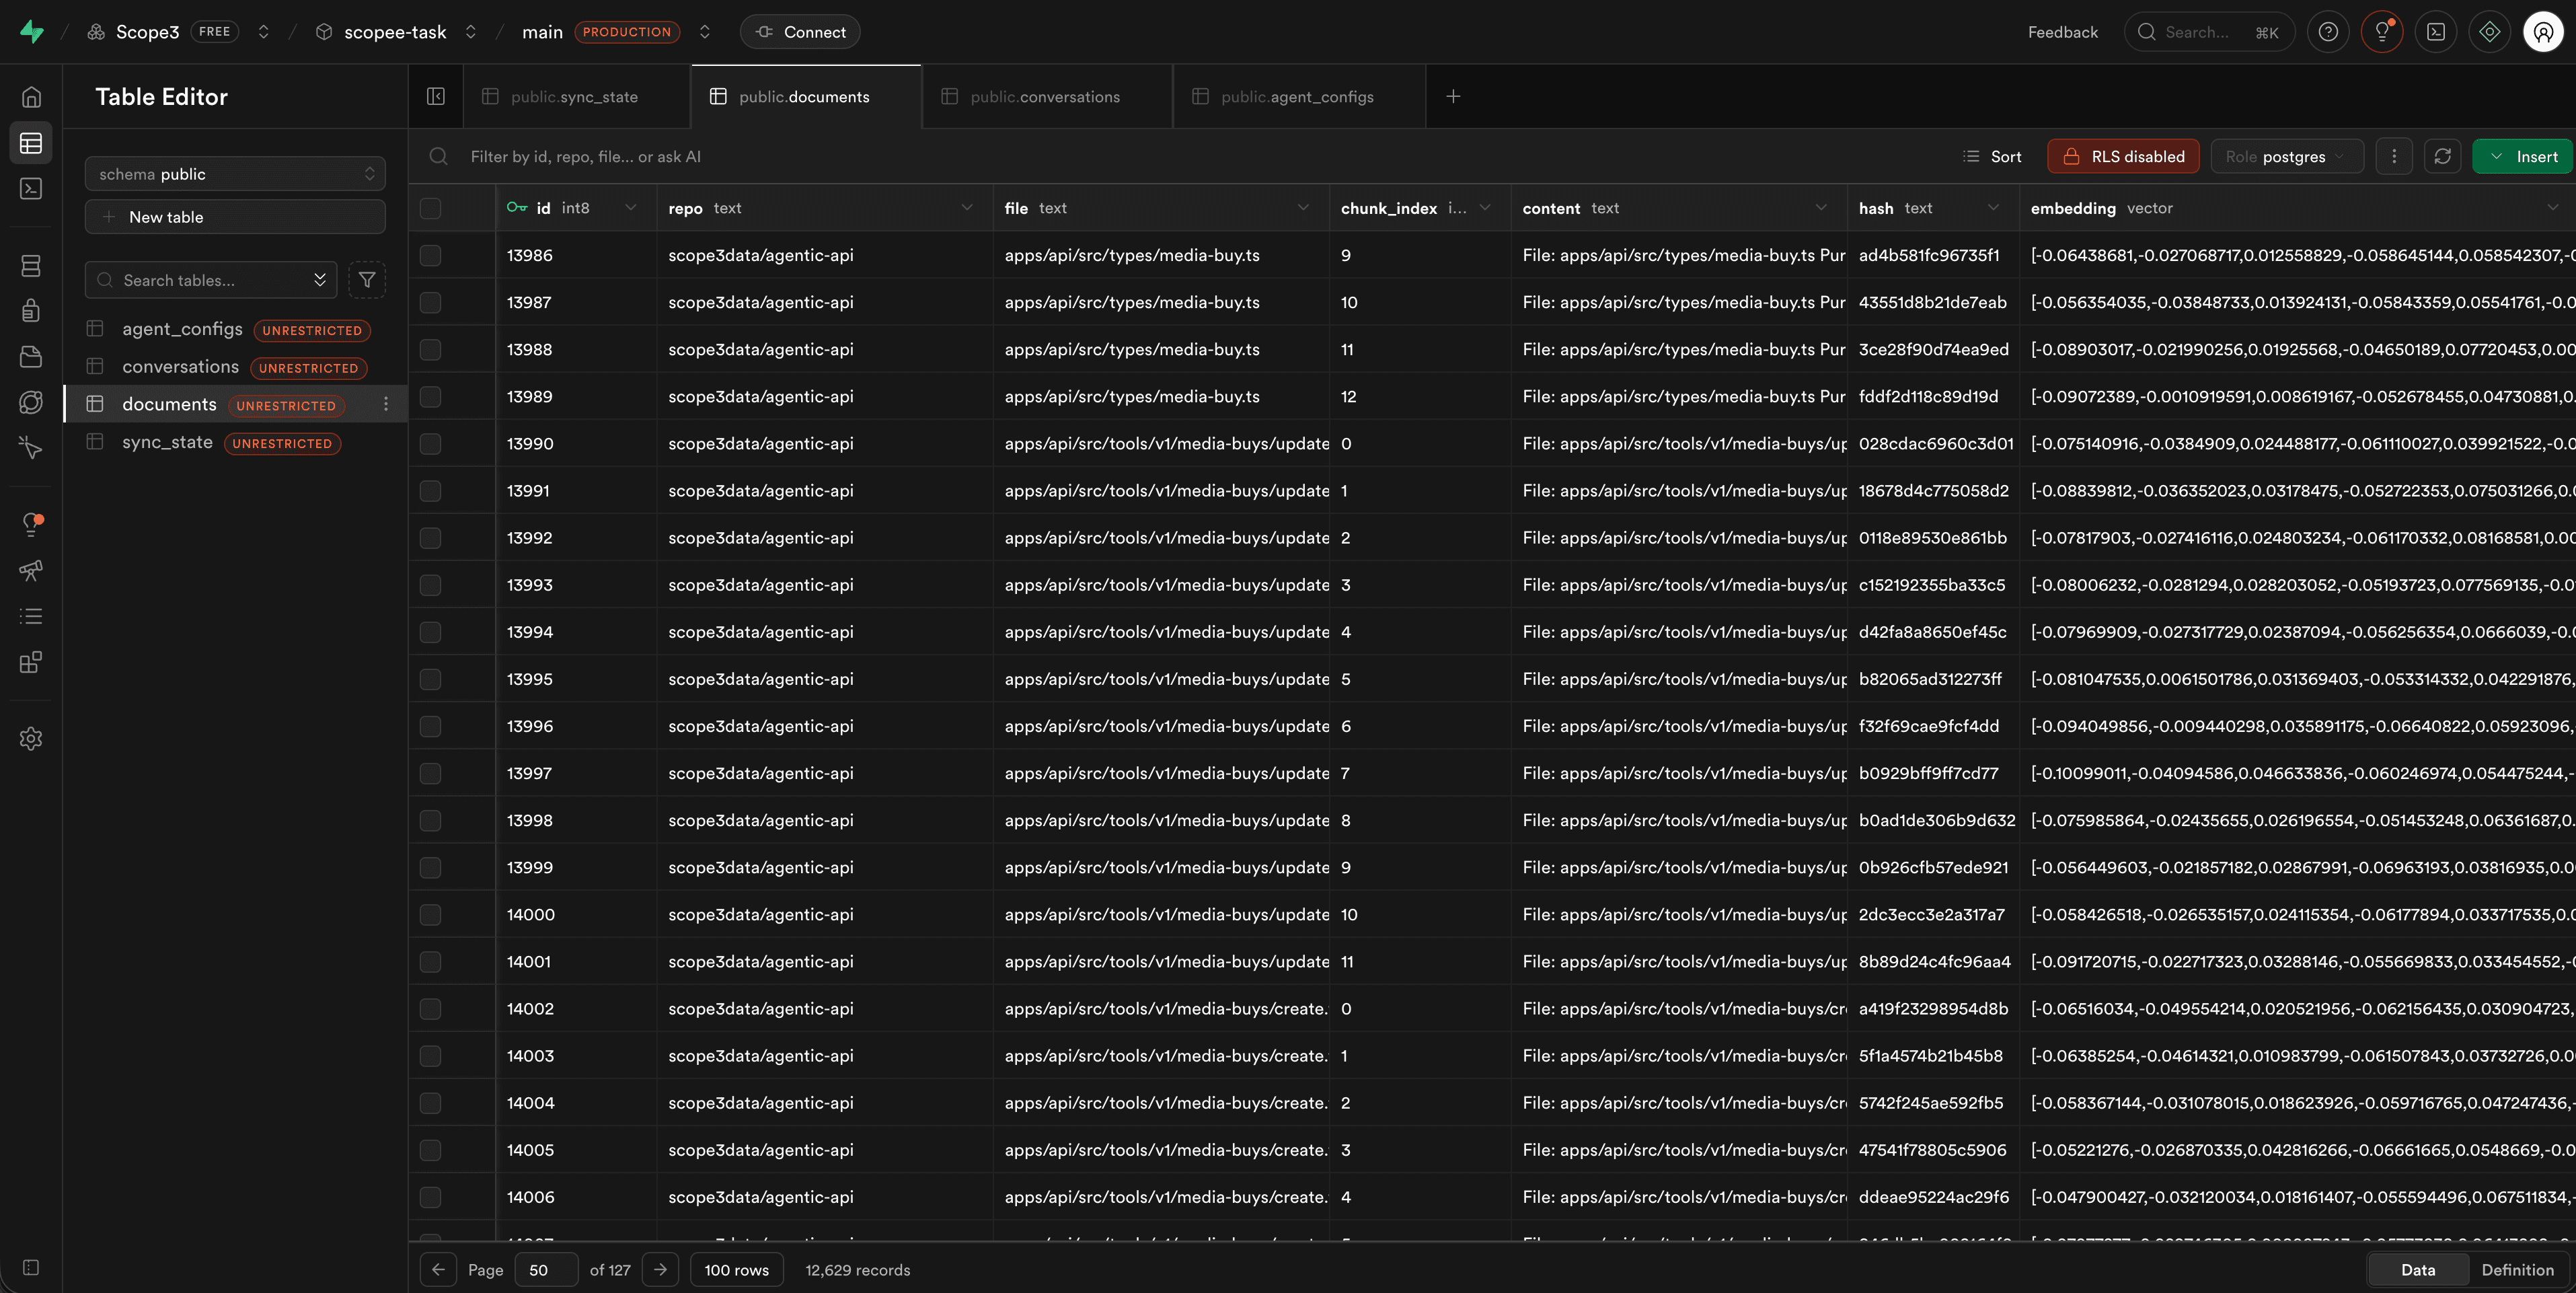Screen dimensions: 2576x1293
Task: Open Project Home in sidebar
Action: tap(31, 97)
